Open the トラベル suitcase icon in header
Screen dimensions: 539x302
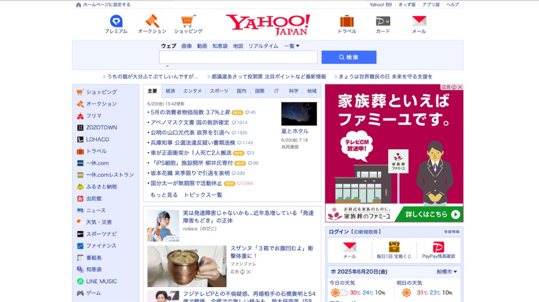tap(347, 21)
